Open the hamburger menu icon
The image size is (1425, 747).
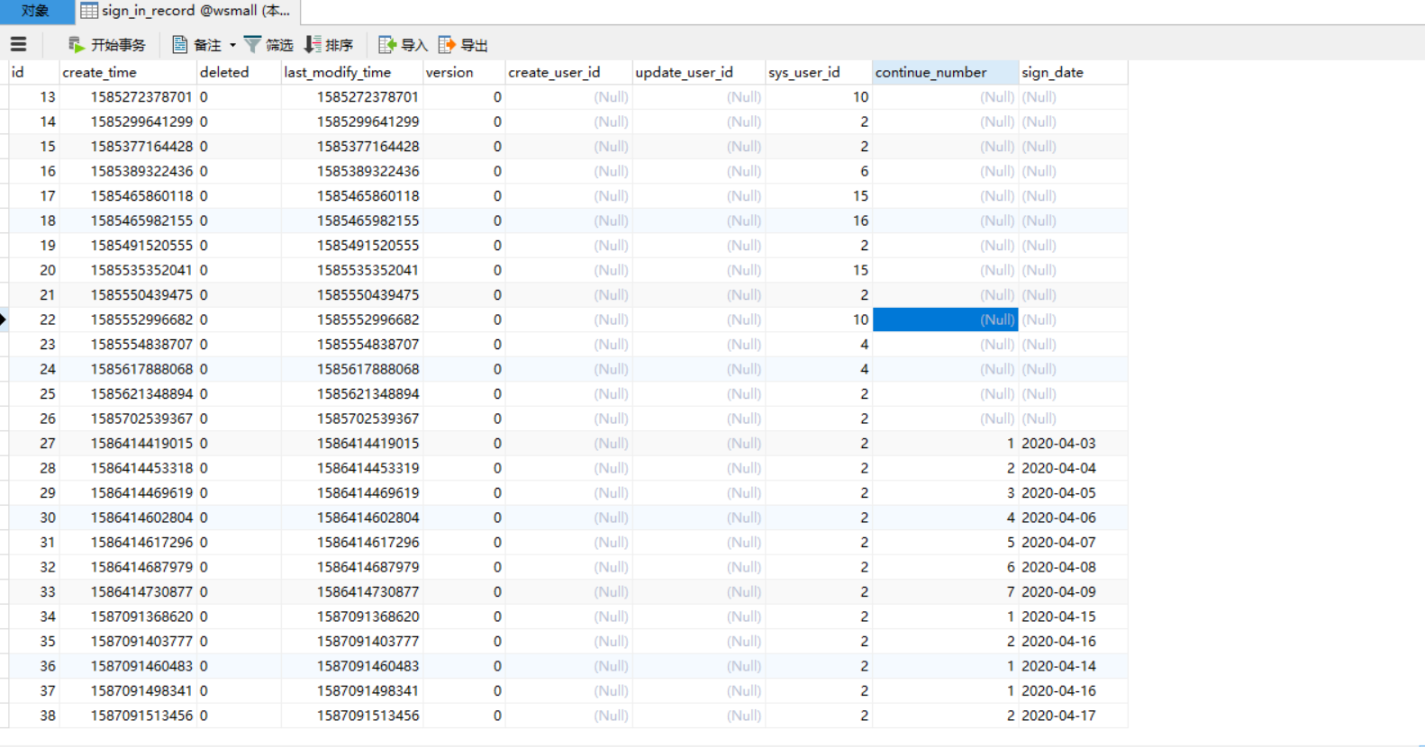tap(18, 44)
